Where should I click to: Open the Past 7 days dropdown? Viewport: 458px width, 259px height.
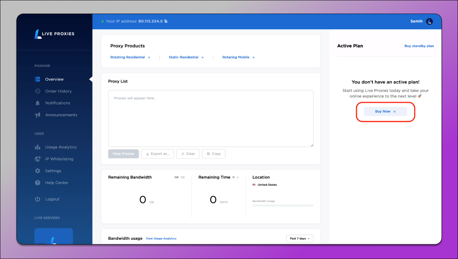tap(300, 238)
